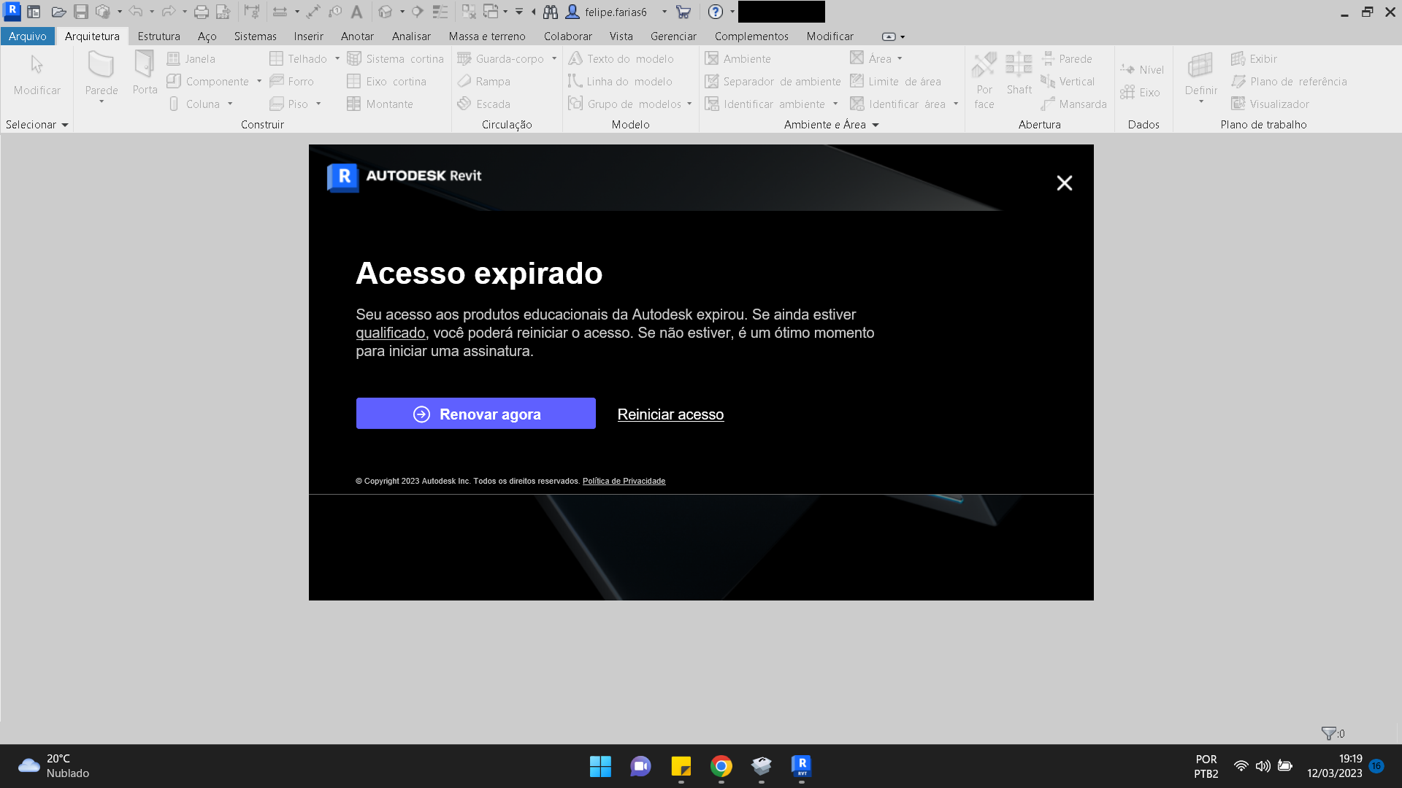Select the Limite de área tool
Image resolution: width=1402 pixels, height=788 pixels.
tap(896, 82)
